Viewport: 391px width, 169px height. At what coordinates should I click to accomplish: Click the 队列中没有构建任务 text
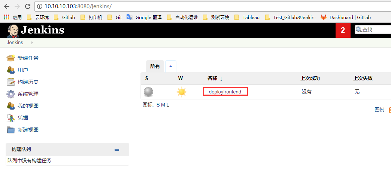tap(30, 160)
